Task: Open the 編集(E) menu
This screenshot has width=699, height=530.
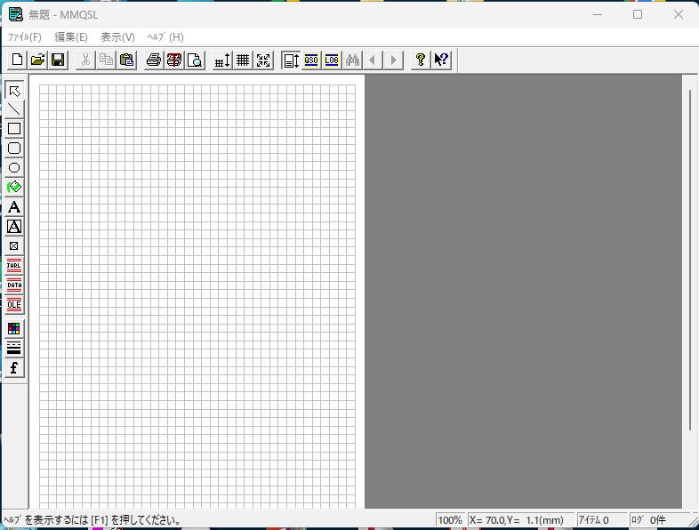Action: point(71,37)
